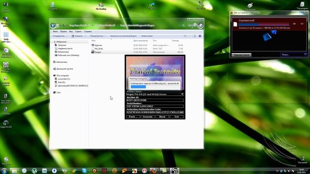310x174 pixels.
Task: Sort files by the Имя column
Action: coord(93,41)
